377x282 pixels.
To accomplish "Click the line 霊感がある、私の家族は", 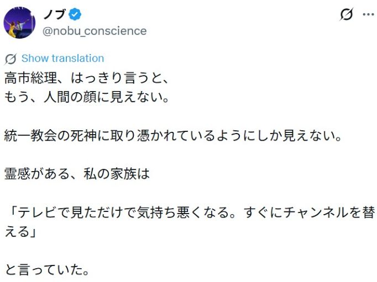I will click(x=77, y=174).
